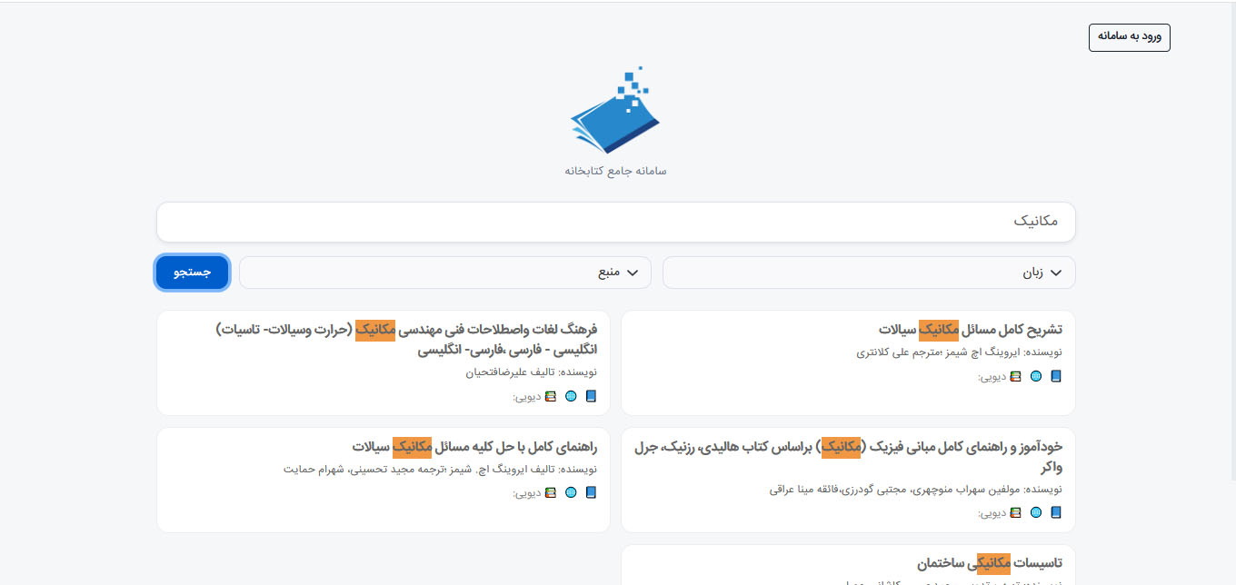Open book titled تاسیسات مکانیکی ساختمان
1236x585 pixels.
pyautogui.click(x=989, y=563)
